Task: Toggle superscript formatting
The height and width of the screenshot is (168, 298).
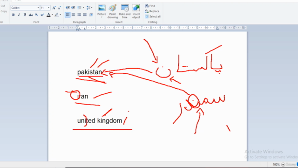Action: (x=42, y=15)
